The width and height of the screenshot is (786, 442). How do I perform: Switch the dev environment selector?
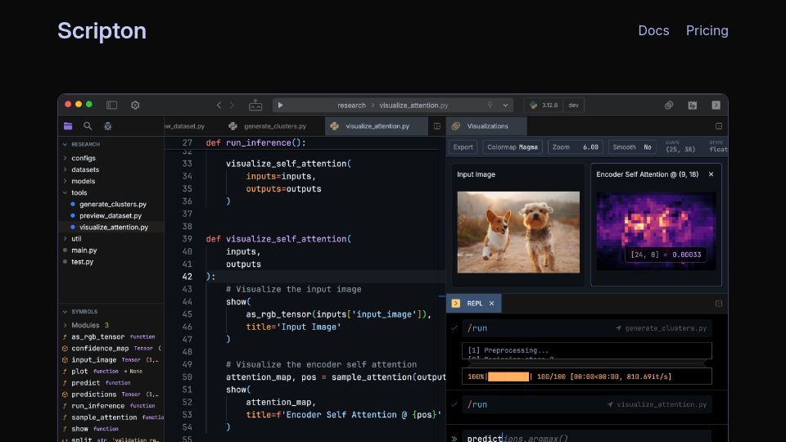coord(573,106)
